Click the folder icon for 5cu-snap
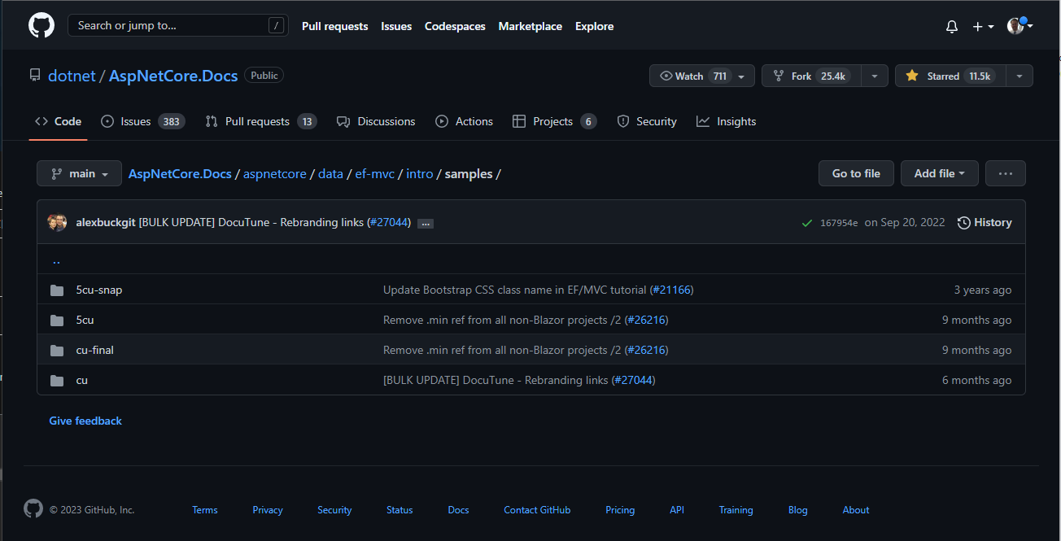Screen dimensions: 1061x541 pos(57,290)
